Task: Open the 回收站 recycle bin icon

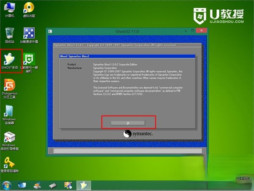Action: coord(10,36)
